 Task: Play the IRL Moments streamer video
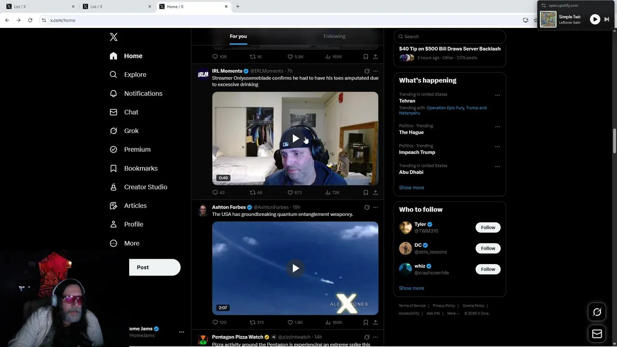tap(295, 139)
